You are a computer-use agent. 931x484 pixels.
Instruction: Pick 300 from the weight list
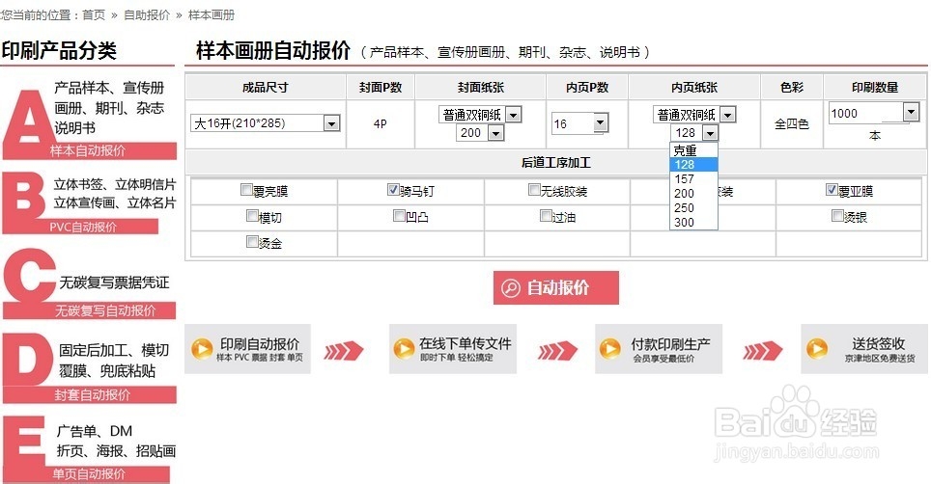pos(693,222)
